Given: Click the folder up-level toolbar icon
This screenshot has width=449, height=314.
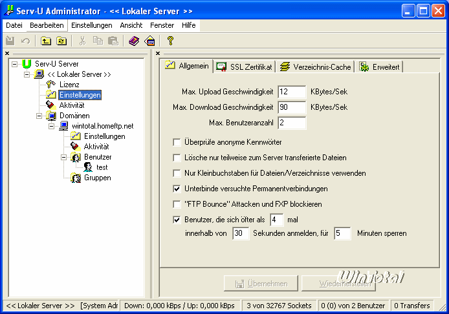Looking at the screenshot, I should 46,41.
